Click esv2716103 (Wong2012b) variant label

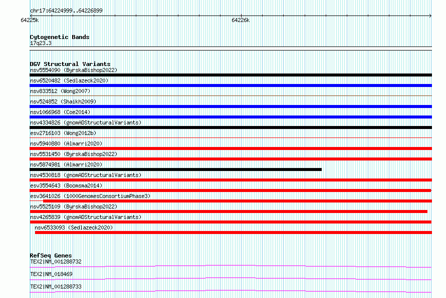pyautogui.click(x=63, y=133)
